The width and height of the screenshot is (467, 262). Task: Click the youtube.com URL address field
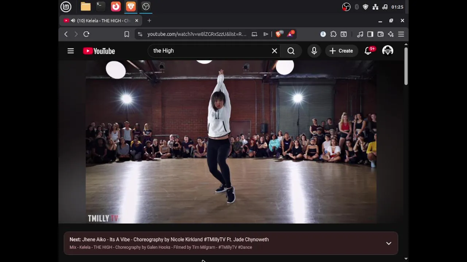tap(197, 34)
